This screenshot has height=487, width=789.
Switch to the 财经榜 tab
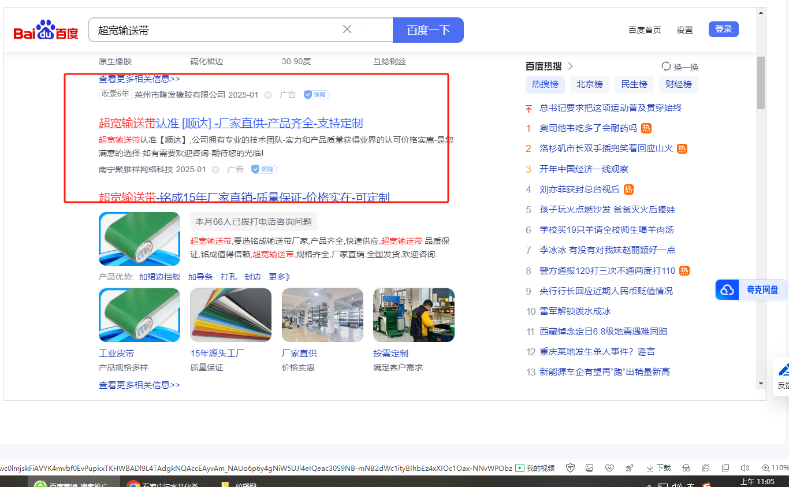[678, 84]
